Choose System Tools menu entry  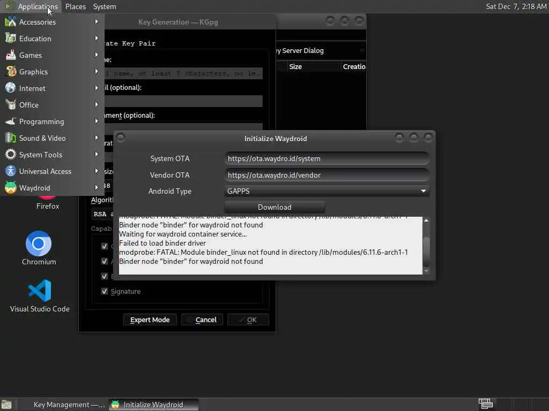pyautogui.click(x=52, y=155)
